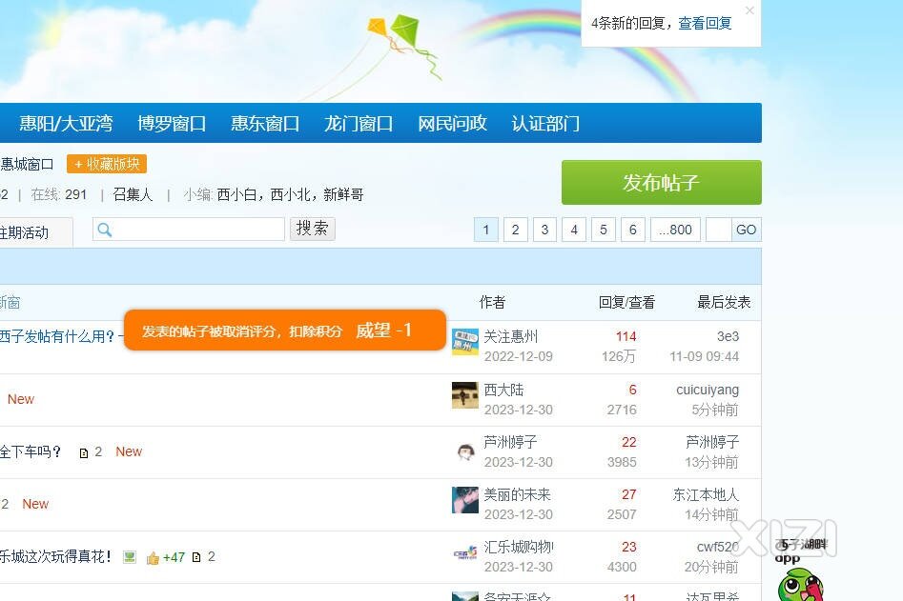Open last poster 东江本地人's link
Screen dimensions: 903x601
coord(706,494)
